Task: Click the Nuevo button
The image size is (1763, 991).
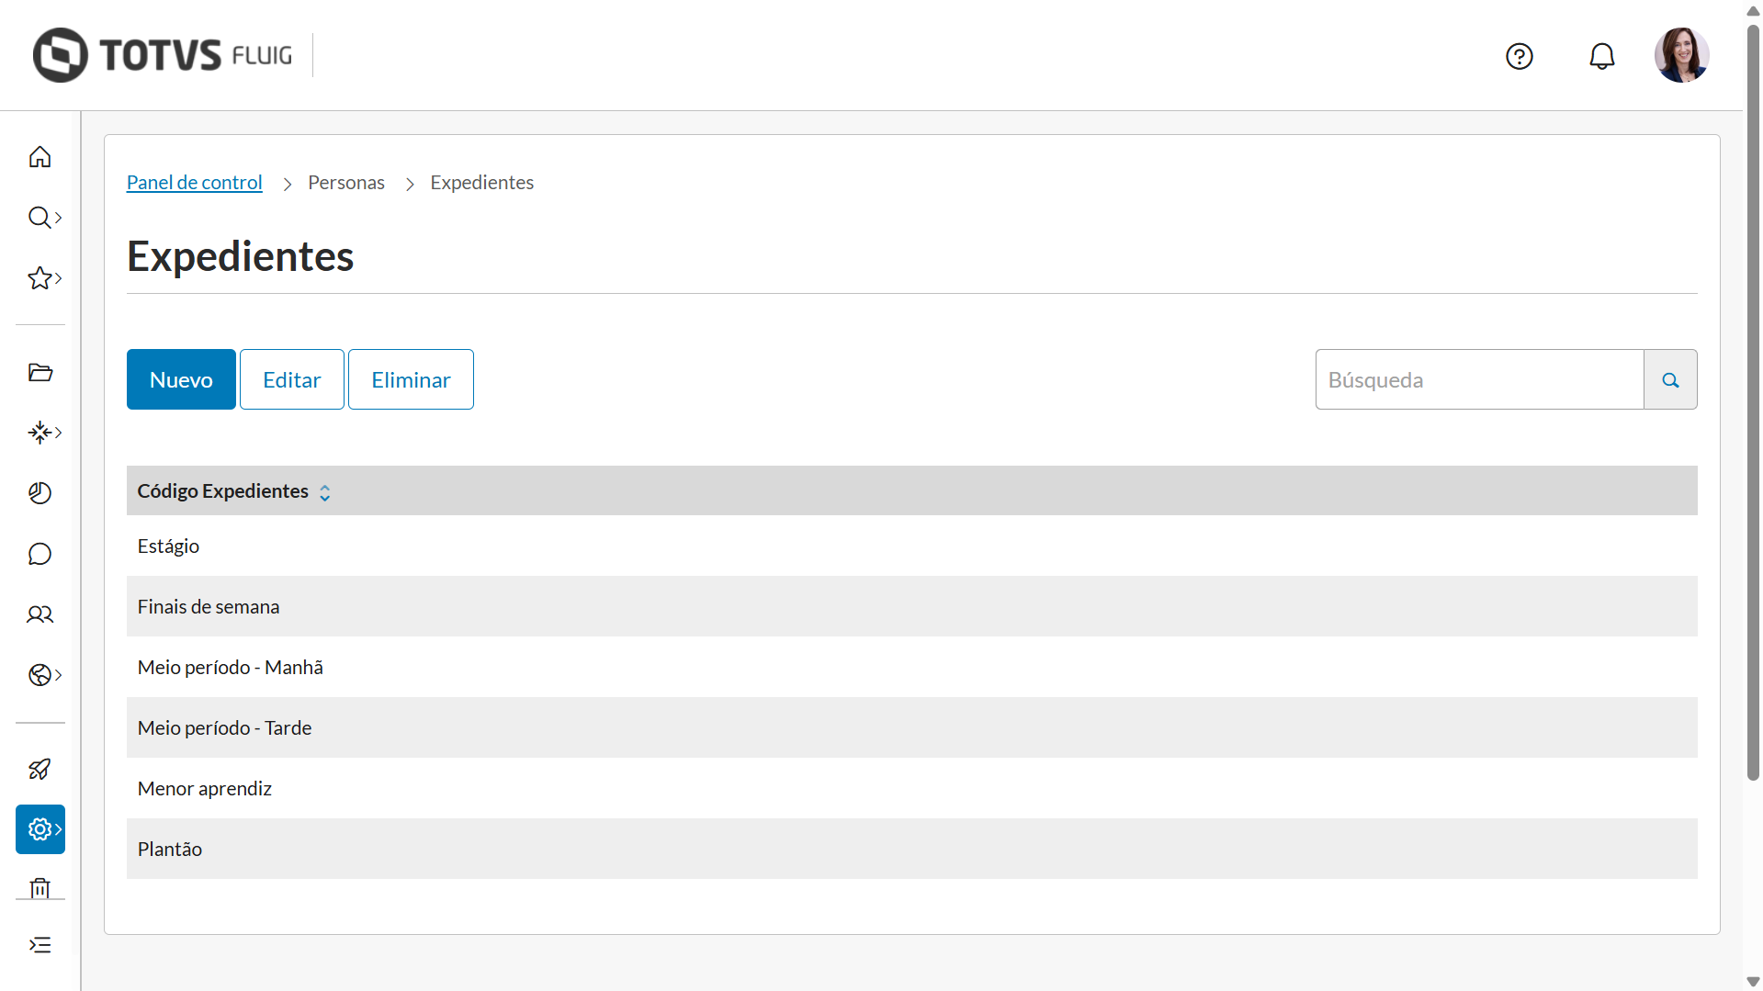Action: 181,379
